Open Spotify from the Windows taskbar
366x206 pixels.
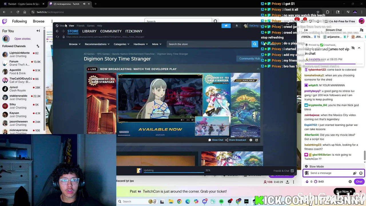coord(221,201)
